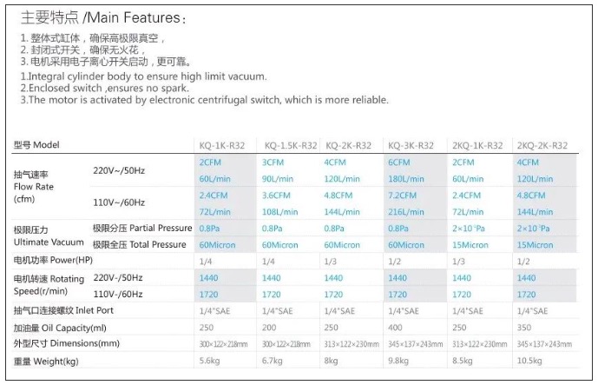Click the 400 oil capacity value
This screenshot has width=598, height=385.
coord(395,328)
